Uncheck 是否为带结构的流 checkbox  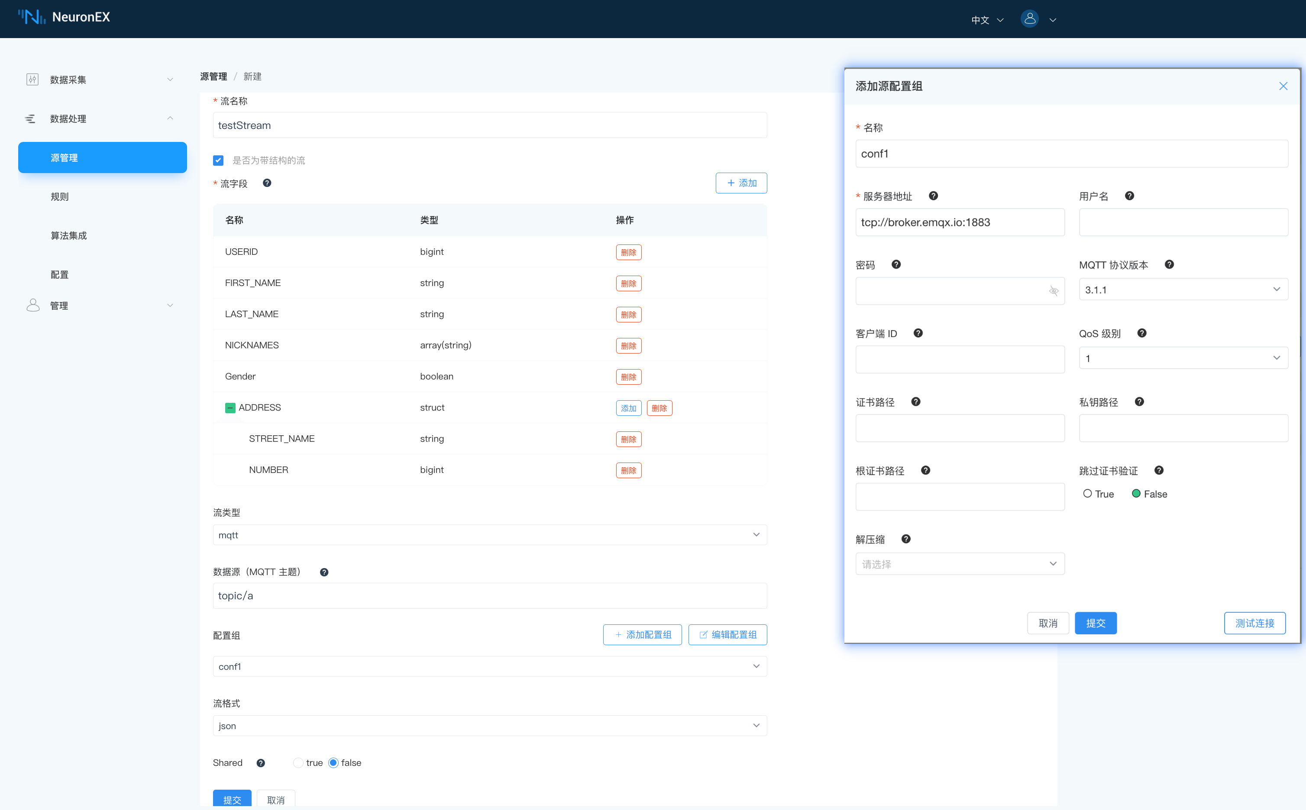(x=218, y=160)
